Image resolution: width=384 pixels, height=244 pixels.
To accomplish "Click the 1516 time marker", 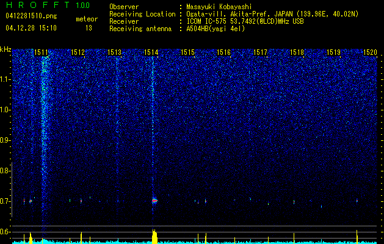I will point(224,52).
